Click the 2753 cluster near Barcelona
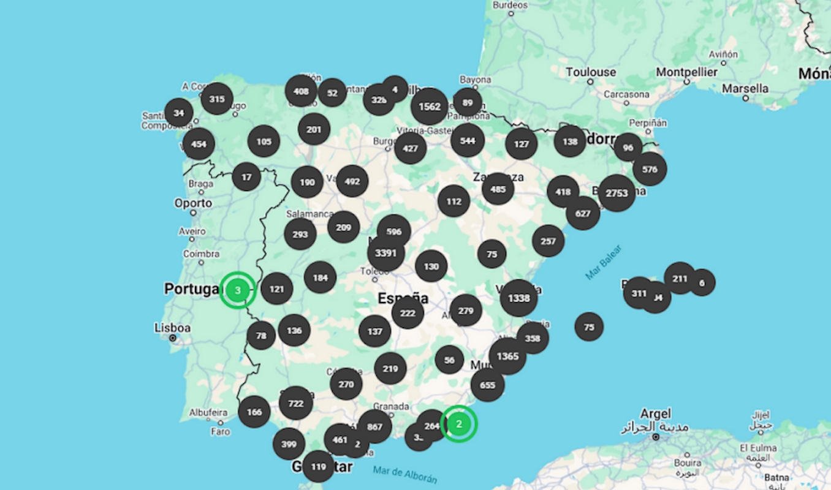 tap(616, 192)
